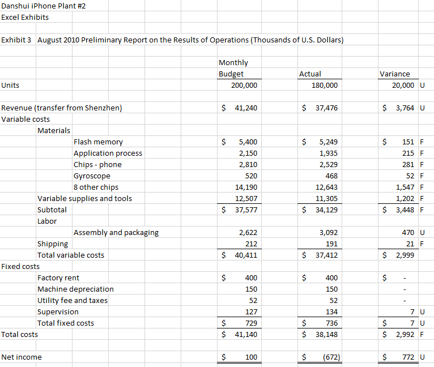Click the 'Labor' label cell
Viewport: 434px width, 367px height.
pyautogui.click(x=47, y=221)
